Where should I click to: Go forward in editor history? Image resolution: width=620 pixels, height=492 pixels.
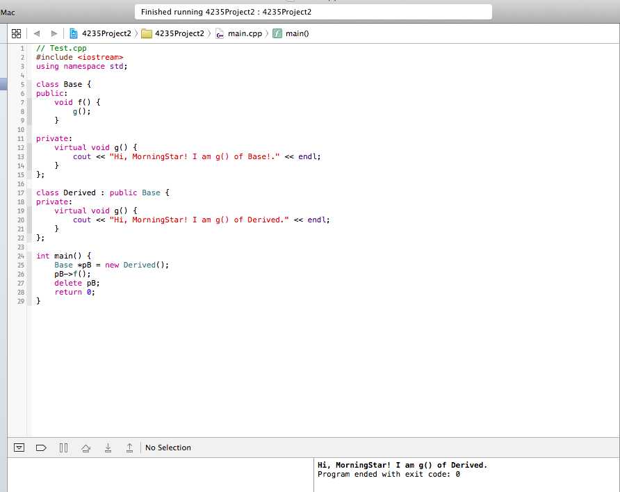click(54, 33)
